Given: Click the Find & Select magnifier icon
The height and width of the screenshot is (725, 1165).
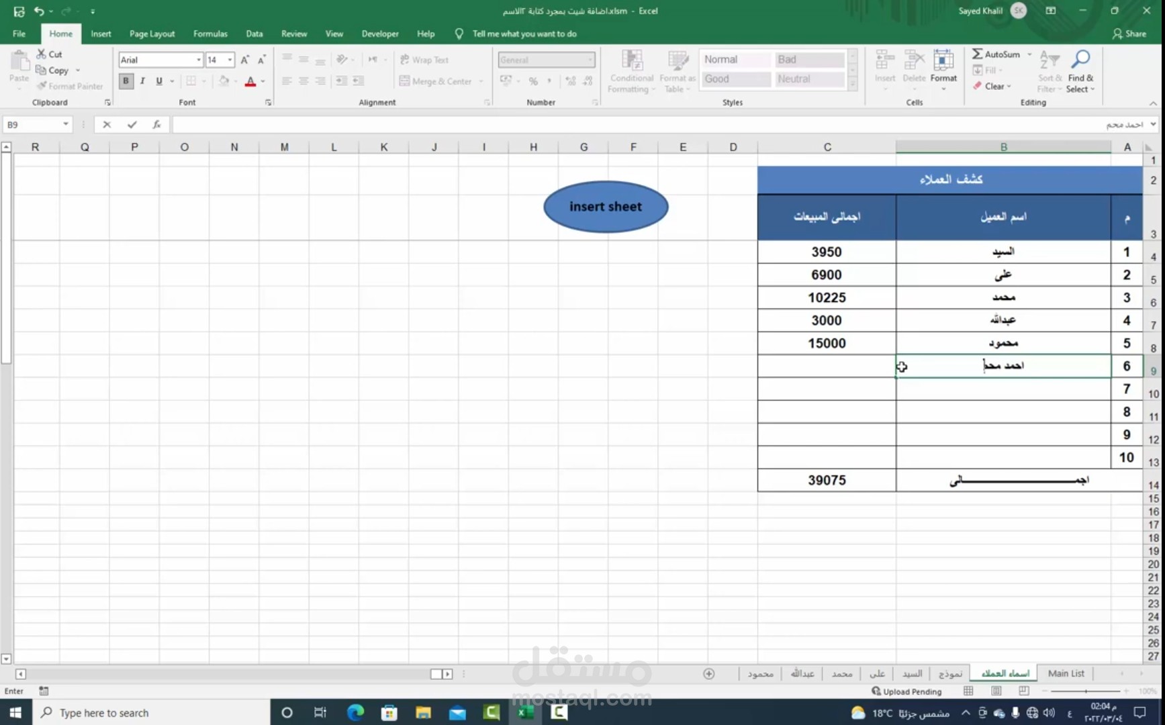Looking at the screenshot, I should click(1080, 60).
